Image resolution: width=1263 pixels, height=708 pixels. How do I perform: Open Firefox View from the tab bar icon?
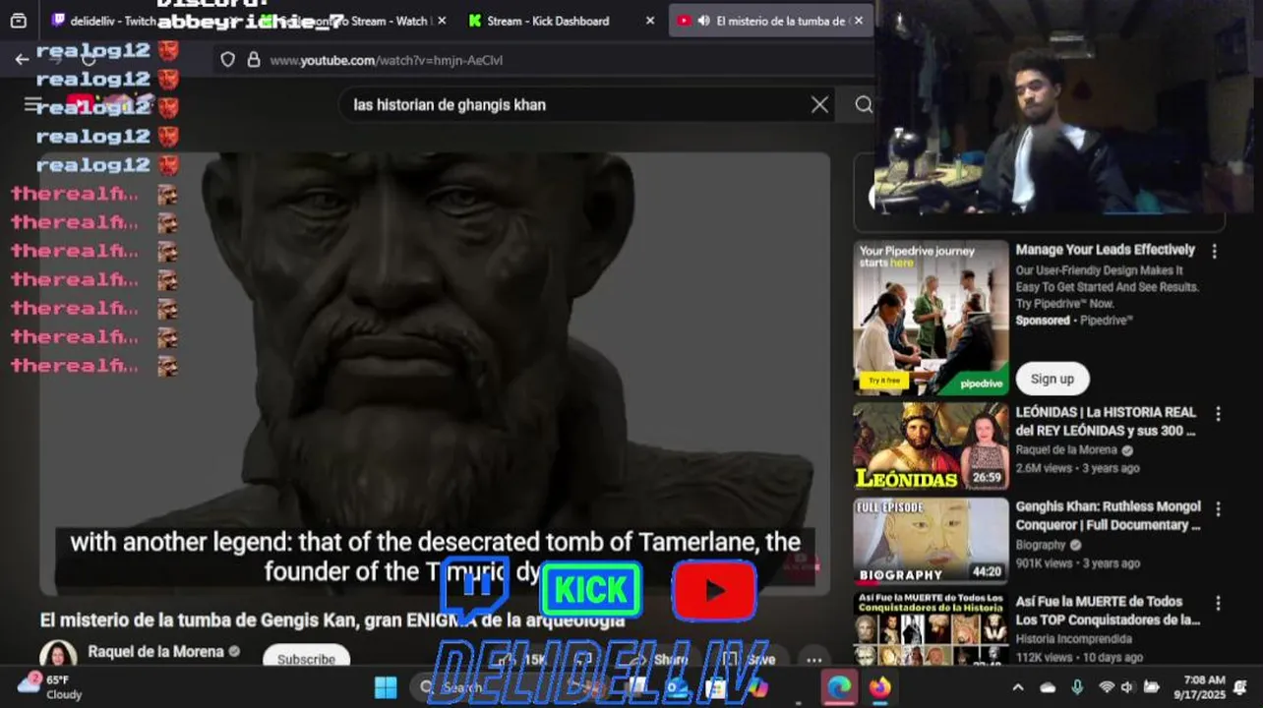click(x=18, y=21)
